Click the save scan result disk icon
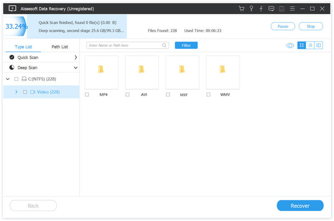Screen dimensions: 334x221 [281, 9]
